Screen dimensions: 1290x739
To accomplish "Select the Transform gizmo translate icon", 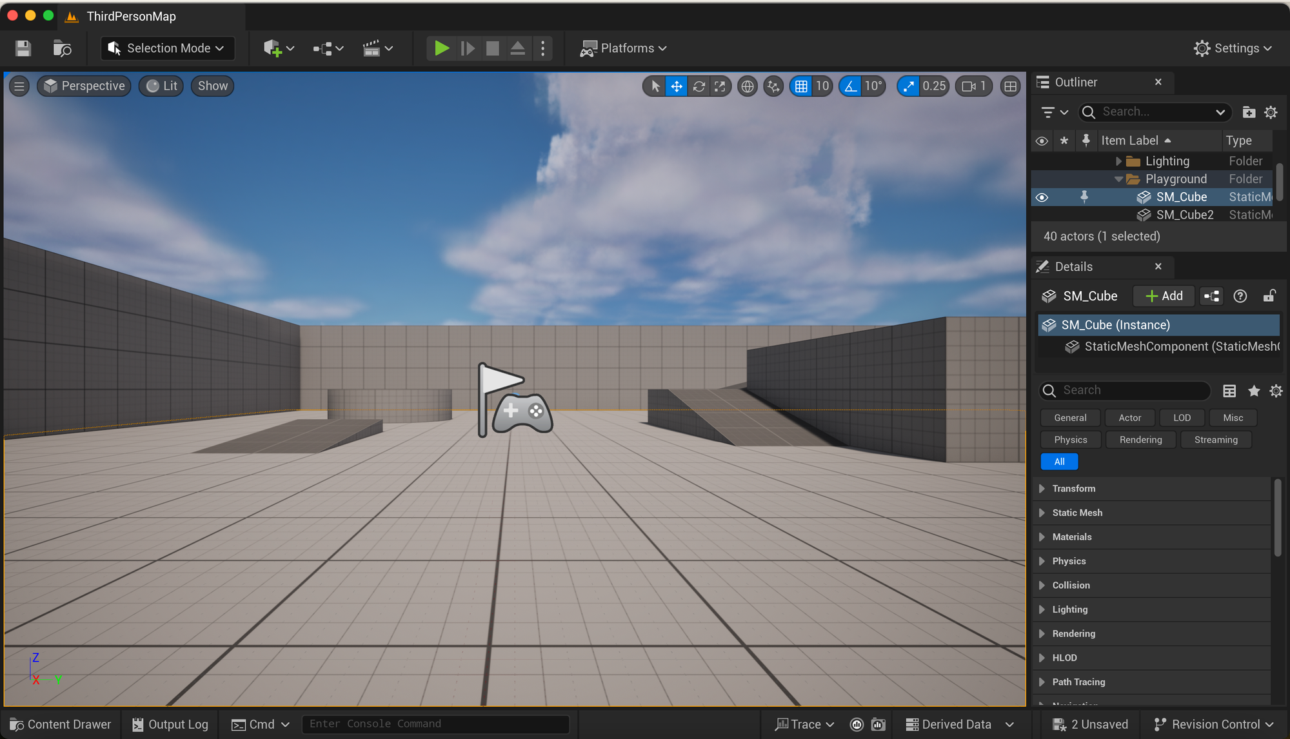I will click(675, 86).
